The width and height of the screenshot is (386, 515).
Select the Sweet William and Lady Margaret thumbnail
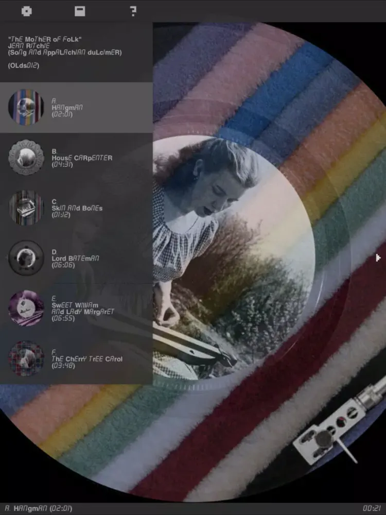coord(26,308)
